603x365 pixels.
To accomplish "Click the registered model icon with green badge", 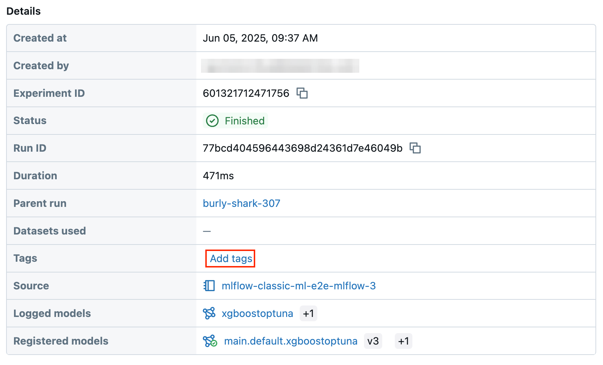I will (x=210, y=341).
